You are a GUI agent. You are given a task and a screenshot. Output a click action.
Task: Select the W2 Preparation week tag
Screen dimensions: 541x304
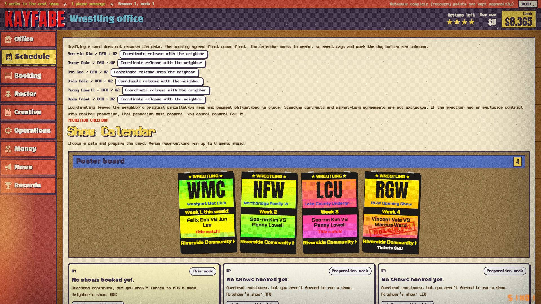pyautogui.click(x=350, y=271)
